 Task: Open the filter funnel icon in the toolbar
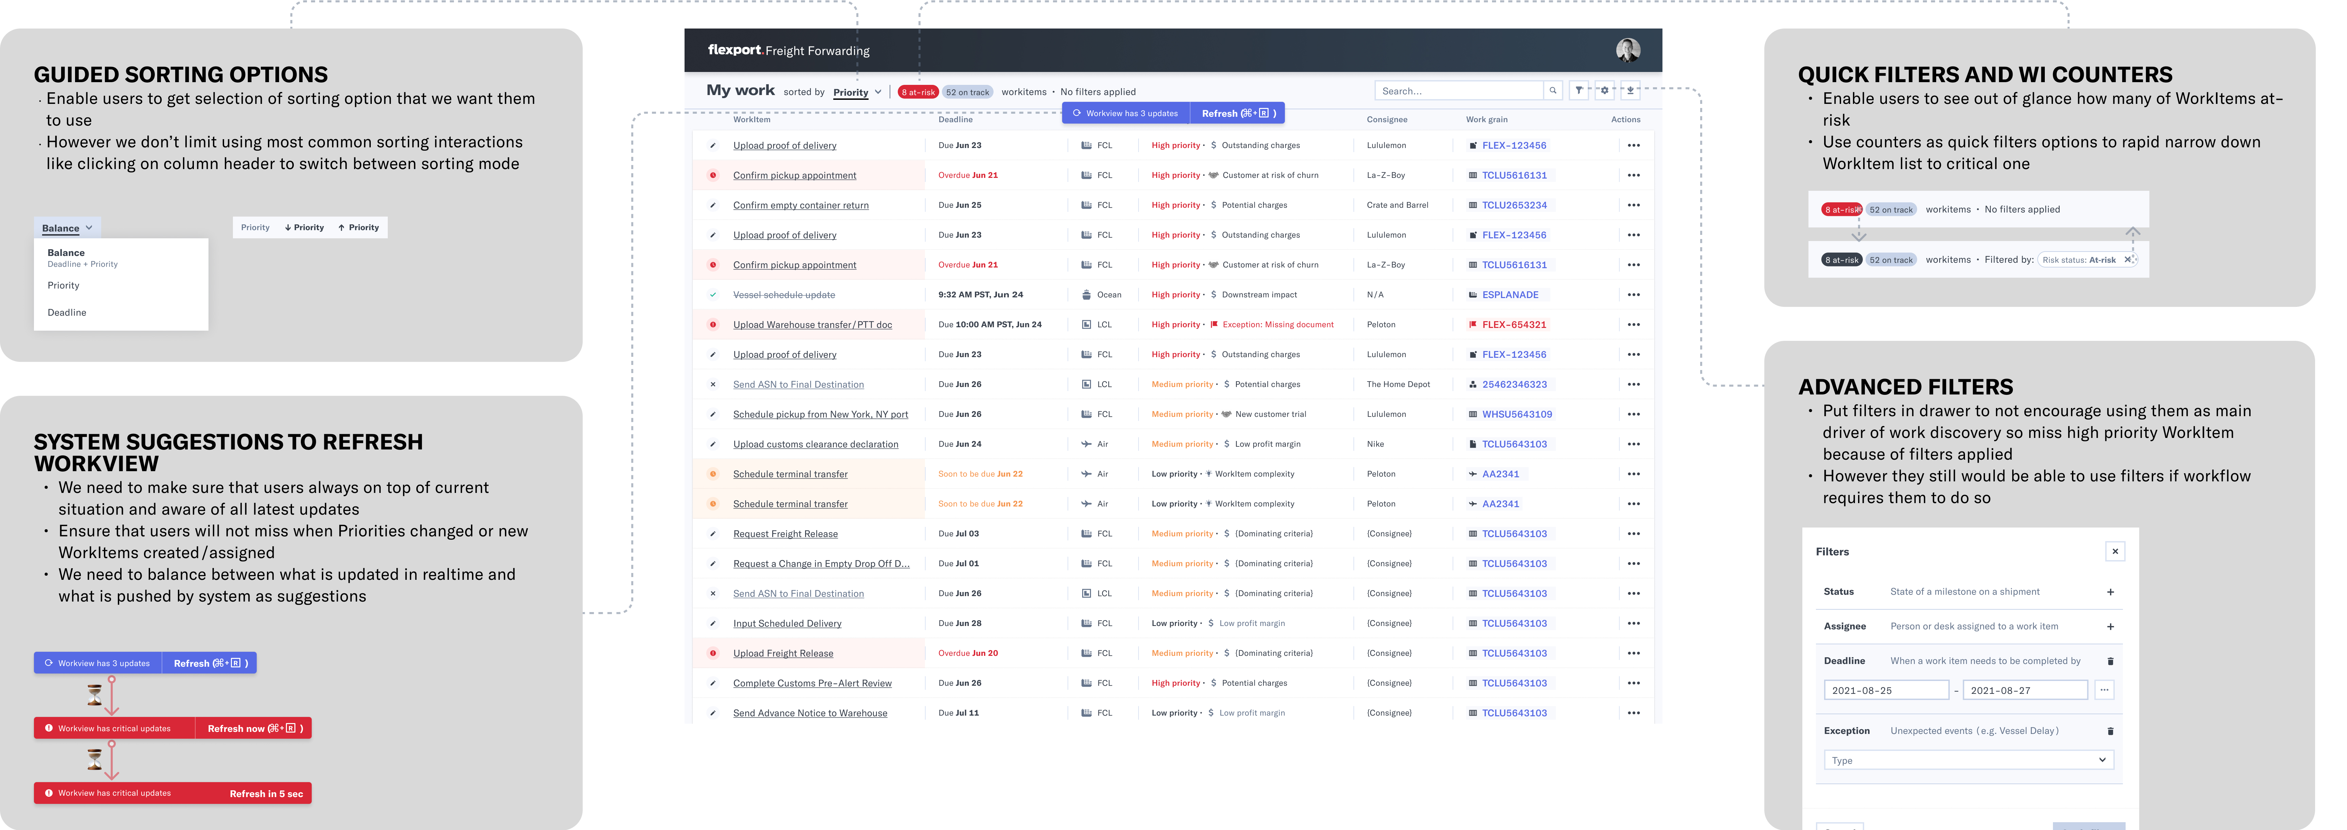[x=1579, y=90]
